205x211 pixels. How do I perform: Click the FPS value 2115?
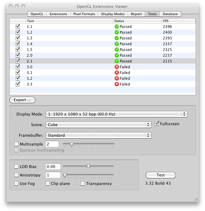(167, 61)
